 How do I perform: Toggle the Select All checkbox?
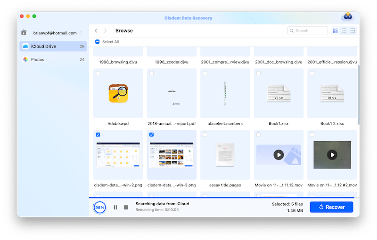[x=98, y=42]
